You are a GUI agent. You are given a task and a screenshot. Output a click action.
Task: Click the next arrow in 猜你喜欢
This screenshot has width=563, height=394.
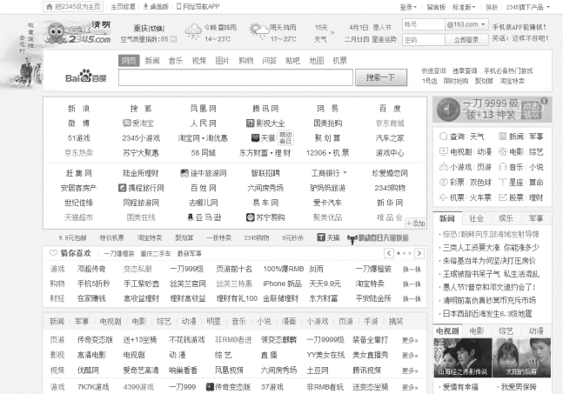pyautogui.click(x=419, y=253)
